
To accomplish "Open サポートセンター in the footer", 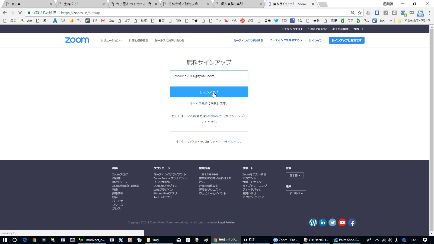I will tap(253, 182).
